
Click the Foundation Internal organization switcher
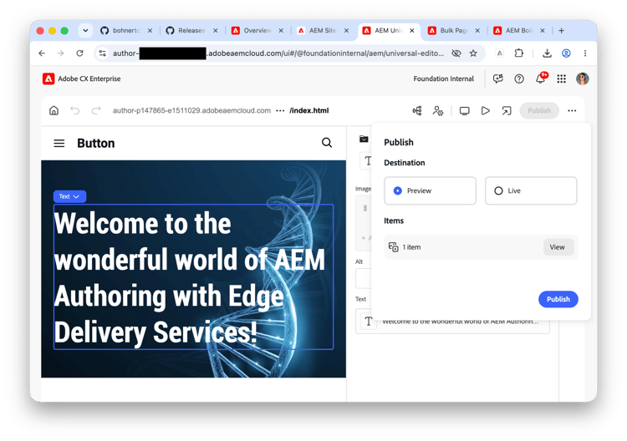[443, 79]
